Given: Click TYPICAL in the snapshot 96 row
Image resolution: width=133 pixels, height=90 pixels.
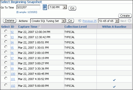Looking at the screenshot, I should pyautogui.click(x=69, y=53).
